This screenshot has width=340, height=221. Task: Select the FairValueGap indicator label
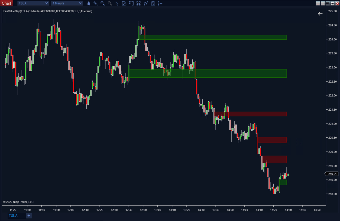tap(48, 11)
